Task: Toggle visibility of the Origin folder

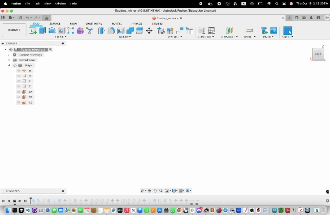Action: [15, 65]
